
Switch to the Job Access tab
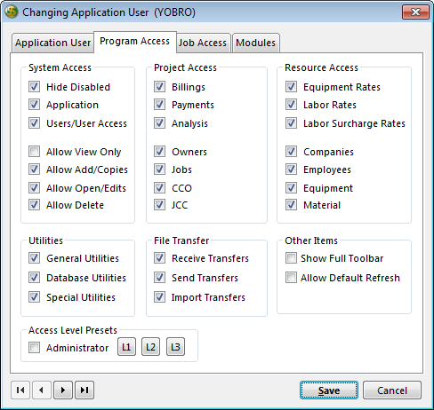203,43
